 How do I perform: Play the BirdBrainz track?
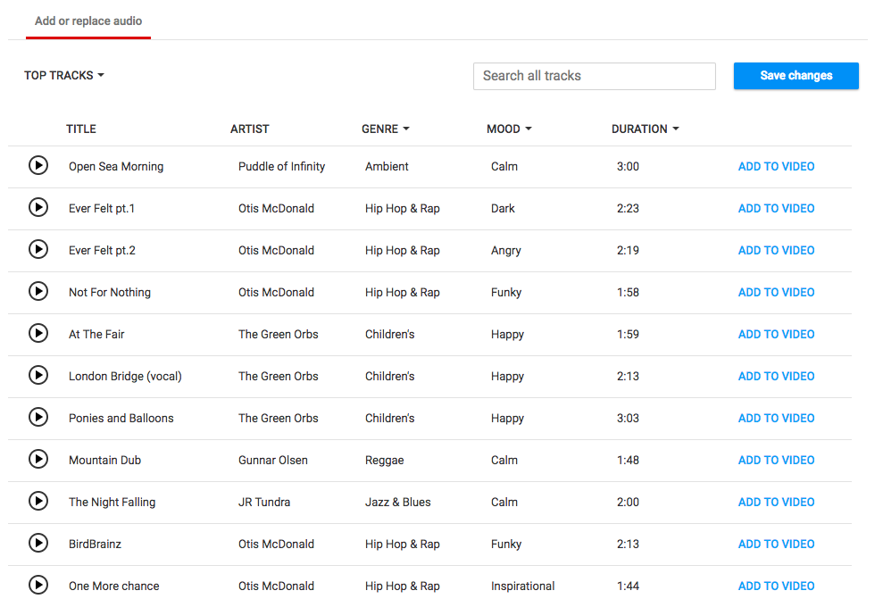click(38, 544)
